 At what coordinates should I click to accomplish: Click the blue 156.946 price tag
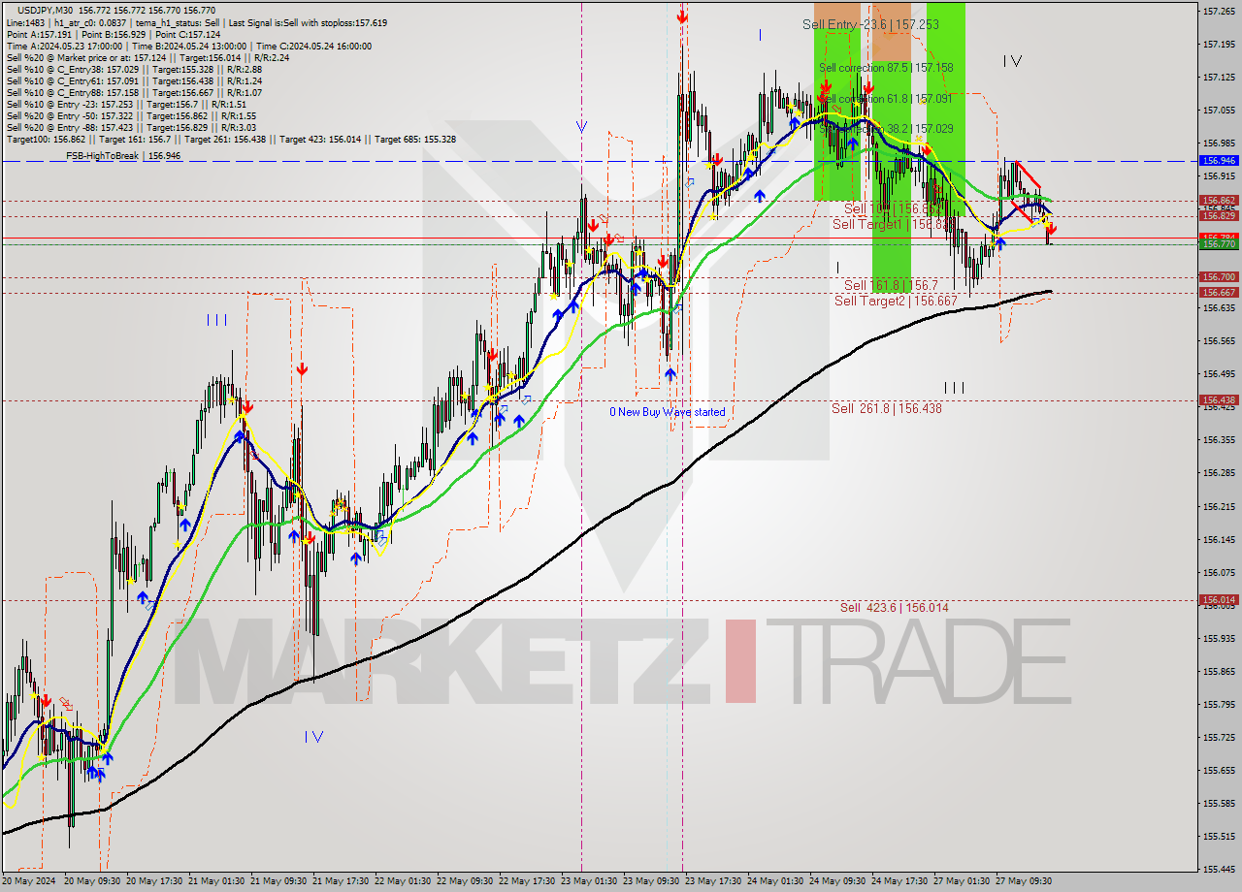(1219, 160)
